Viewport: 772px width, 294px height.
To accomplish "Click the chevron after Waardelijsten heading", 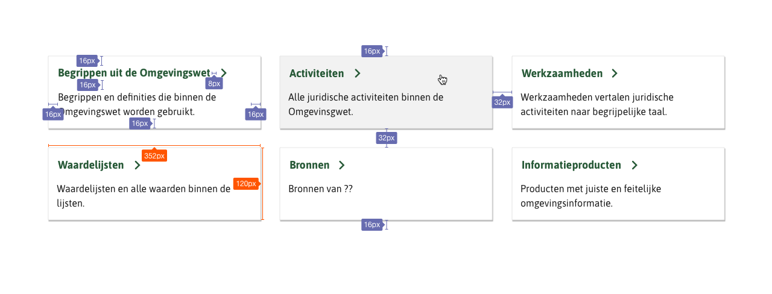I will click(x=138, y=165).
